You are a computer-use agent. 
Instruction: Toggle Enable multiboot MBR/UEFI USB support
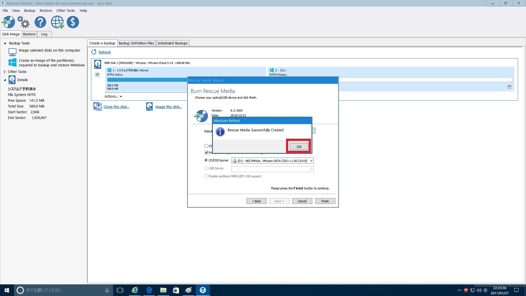point(206,176)
